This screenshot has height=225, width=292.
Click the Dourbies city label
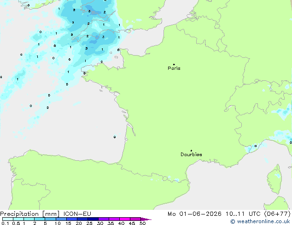191,154
